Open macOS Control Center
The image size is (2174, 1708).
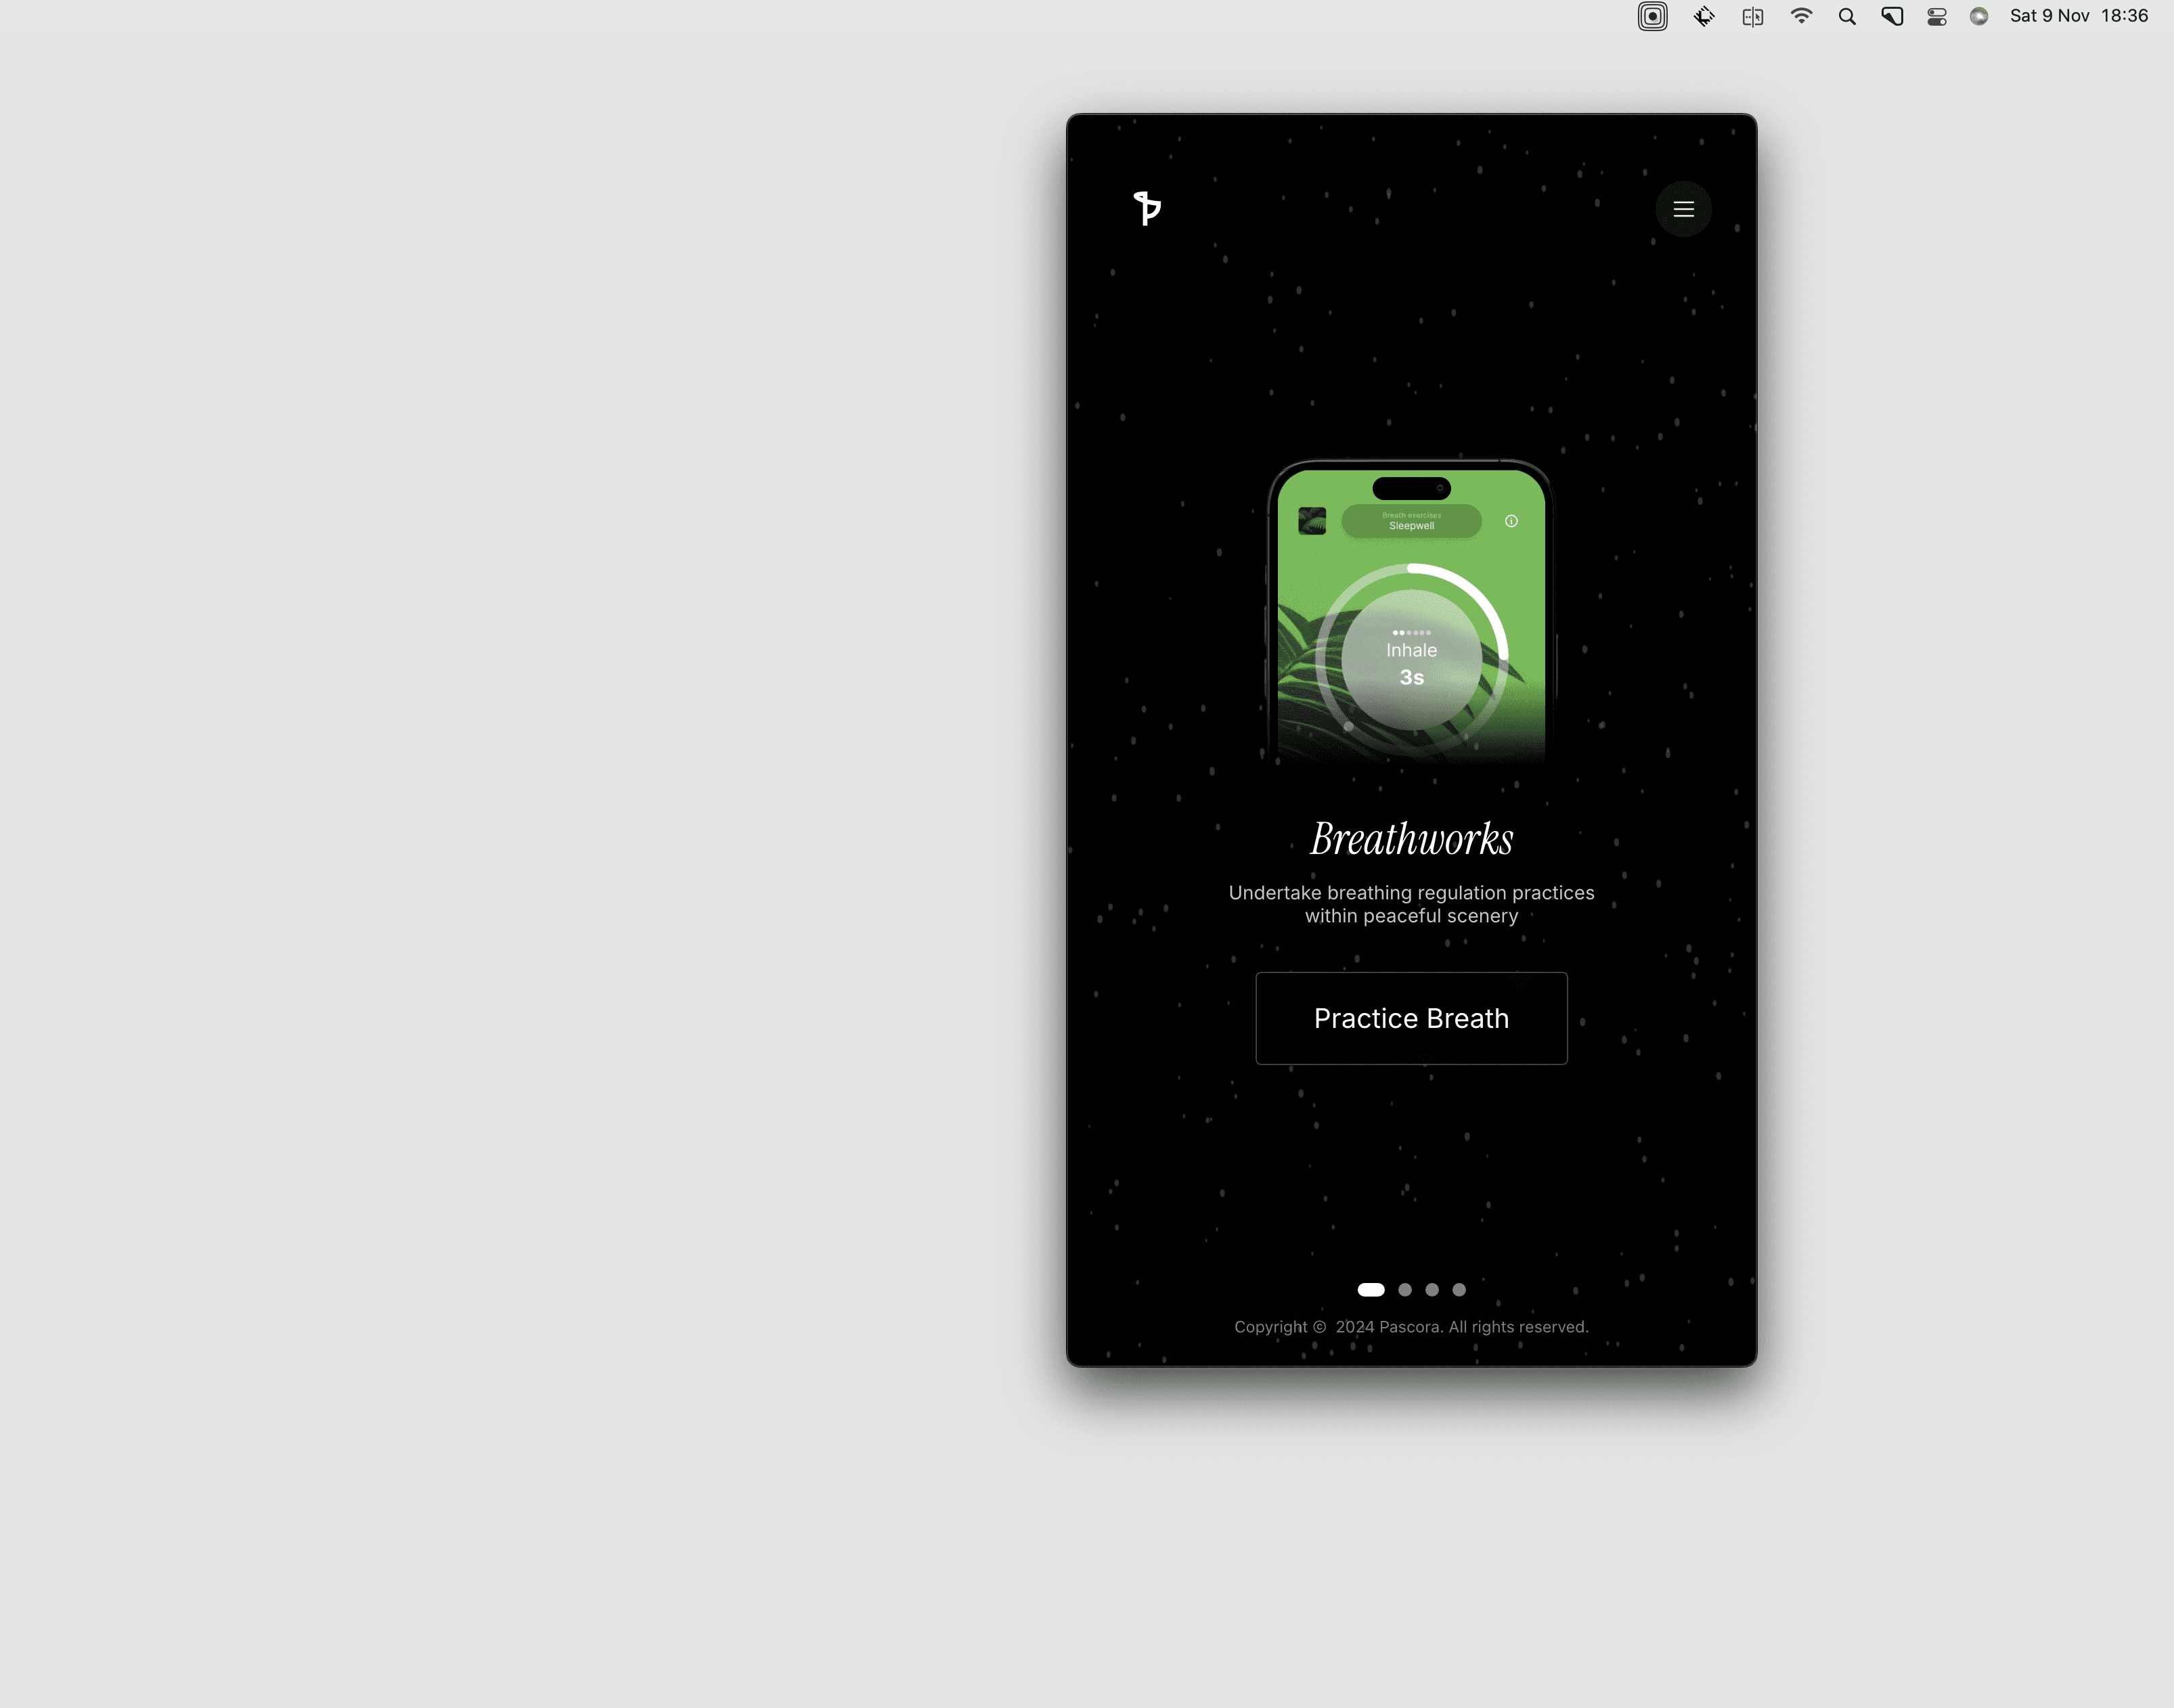(x=1936, y=16)
